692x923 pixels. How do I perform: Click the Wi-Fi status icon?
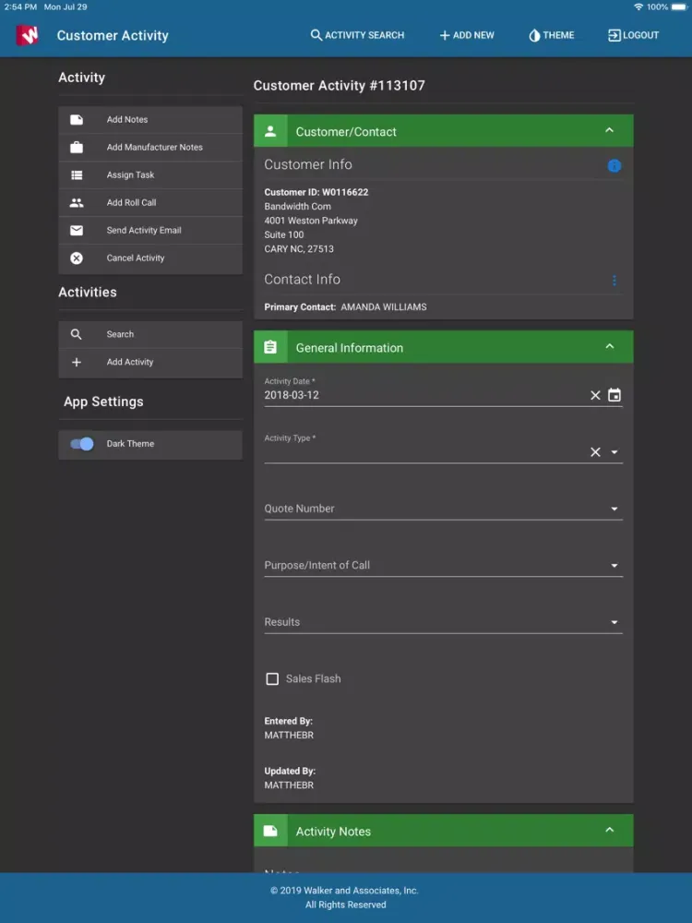point(638,7)
